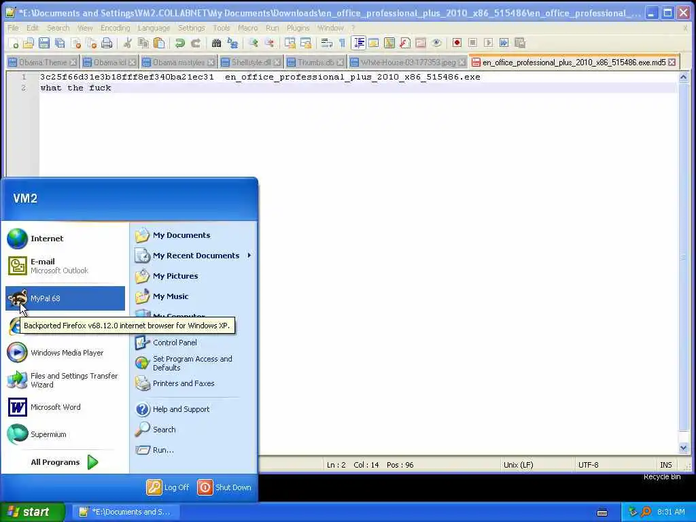
Task: Open the Folder as Workspace icon
Action: coord(420,43)
